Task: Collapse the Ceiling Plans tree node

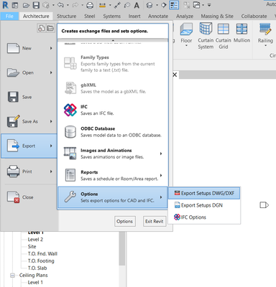Action: click(x=12, y=276)
